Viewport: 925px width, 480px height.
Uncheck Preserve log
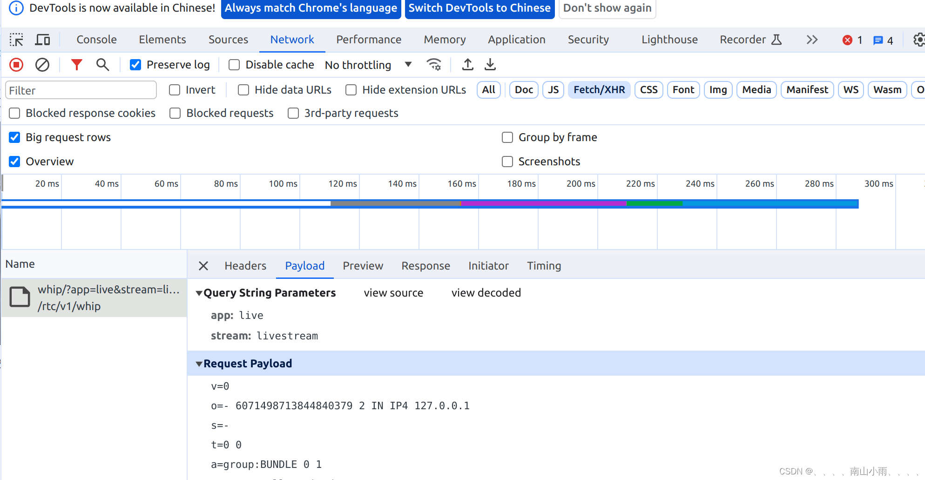pos(135,65)
